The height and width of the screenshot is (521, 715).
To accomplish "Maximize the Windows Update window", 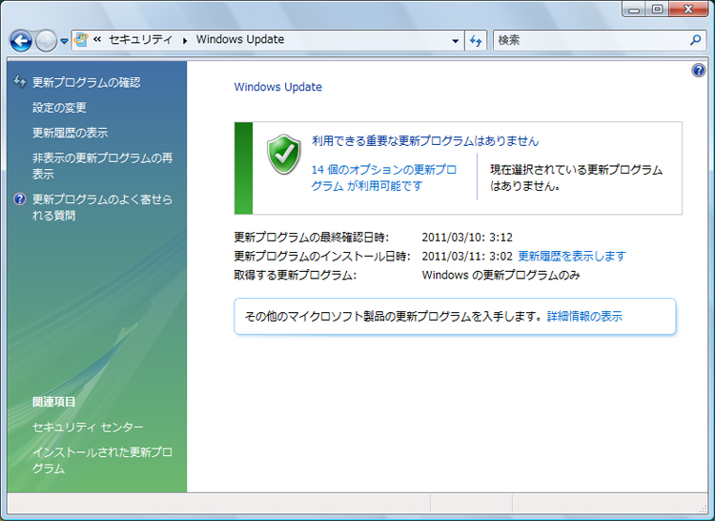I will pyautogui.click(x=657, y=10).
